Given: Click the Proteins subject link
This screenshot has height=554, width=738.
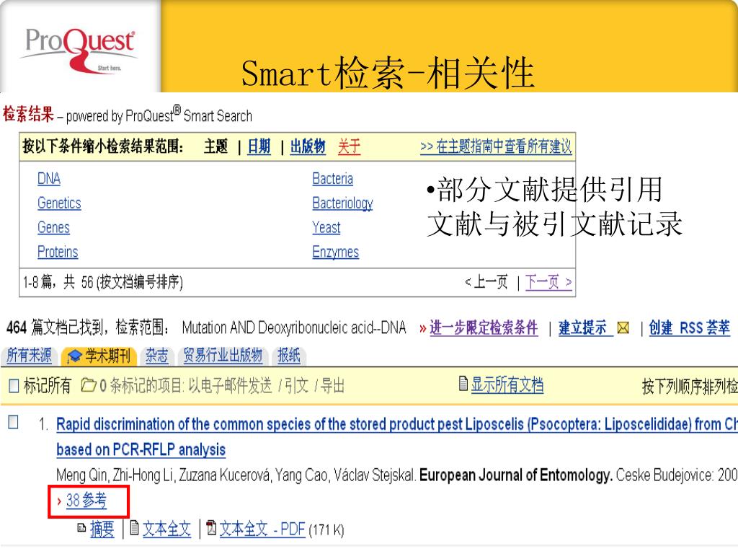Looking at the screenshot, I should coord(58,252).
